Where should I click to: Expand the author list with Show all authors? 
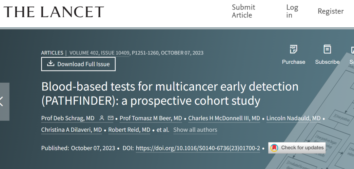[195, 130]
